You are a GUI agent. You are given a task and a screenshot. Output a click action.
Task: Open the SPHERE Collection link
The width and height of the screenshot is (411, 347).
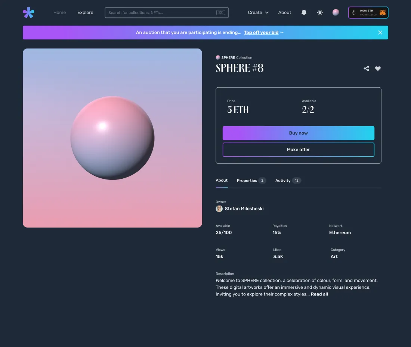click(x=234, y=57)
